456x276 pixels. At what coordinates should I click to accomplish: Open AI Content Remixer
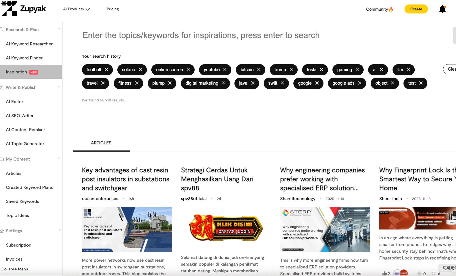(x=26, y=130)
